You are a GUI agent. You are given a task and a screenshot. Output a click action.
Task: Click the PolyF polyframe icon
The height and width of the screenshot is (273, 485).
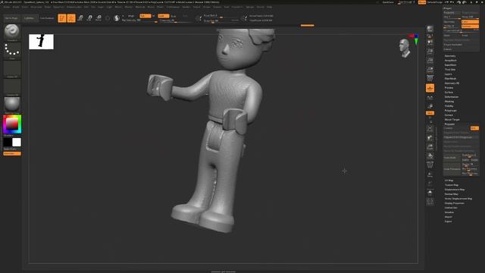tap(430, 165)
